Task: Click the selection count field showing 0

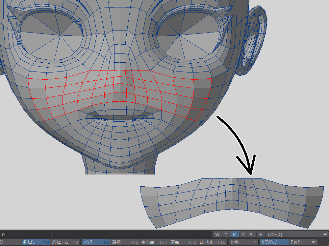Action: click(3, 235)
